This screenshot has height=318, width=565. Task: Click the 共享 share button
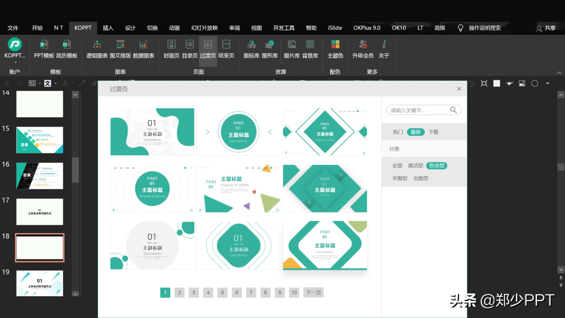pos(545,28)
